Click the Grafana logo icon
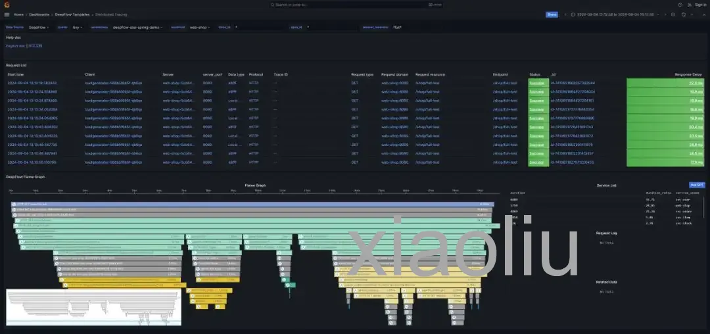 pos(7,5)
